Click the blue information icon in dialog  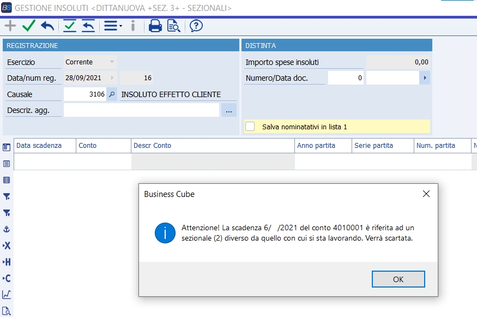(x=165, y=233)
